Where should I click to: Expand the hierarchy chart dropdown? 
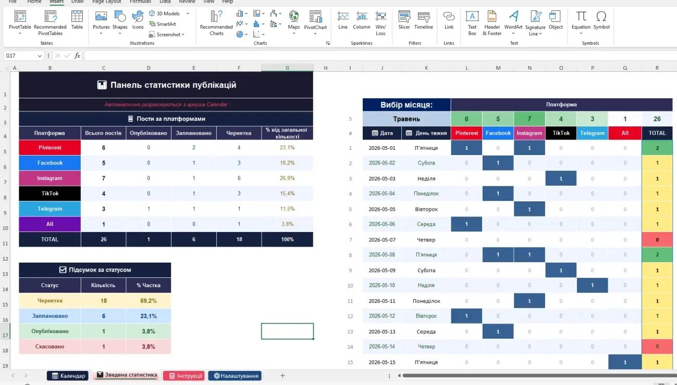[263, 14]
